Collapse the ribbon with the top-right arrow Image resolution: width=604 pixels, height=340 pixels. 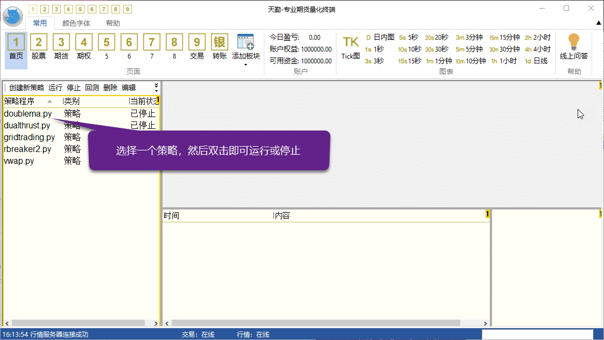point(598,23)
